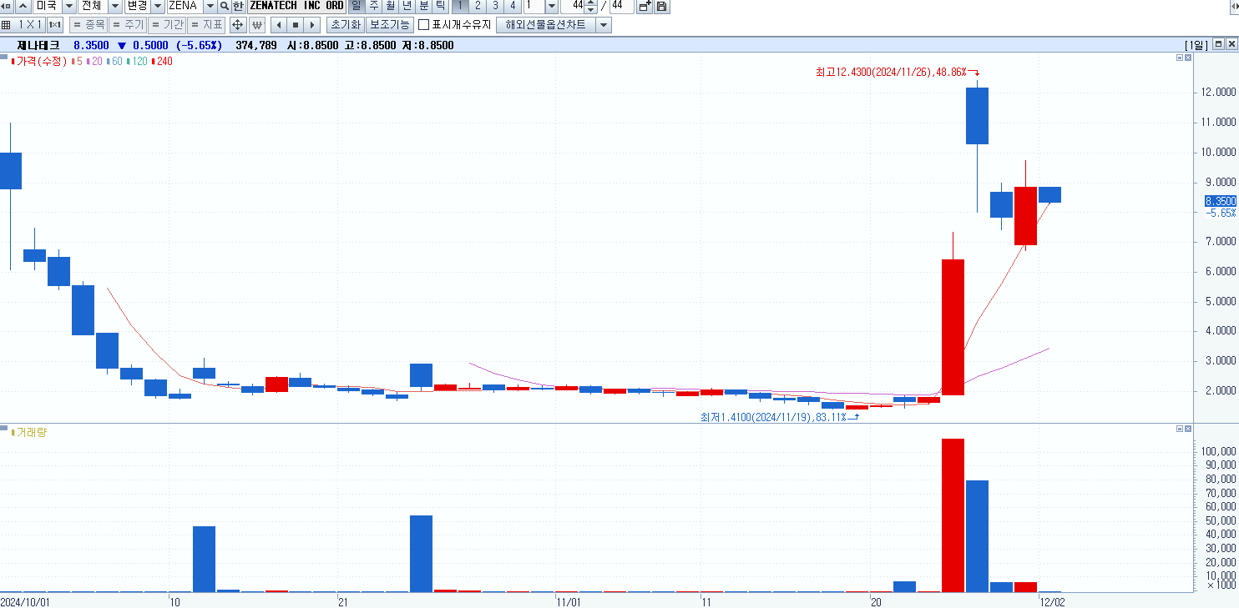Select the 주 weekly period
Screen dimensions: 1239x608
[x=373, y=6]
